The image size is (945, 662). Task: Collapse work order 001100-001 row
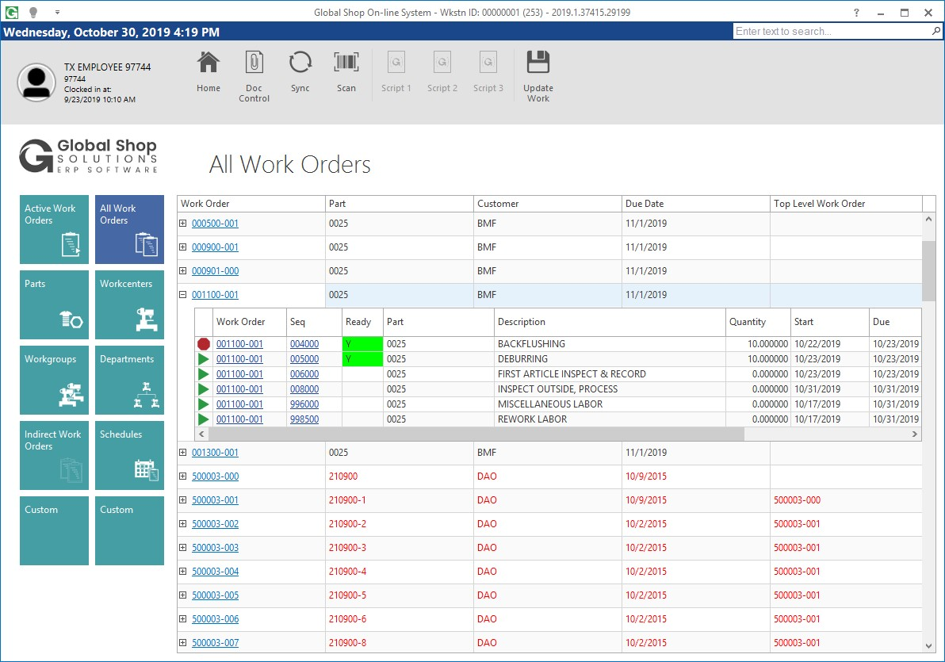point(182,295)
